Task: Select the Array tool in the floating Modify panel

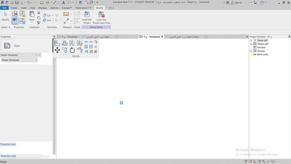Action: point(86,46)
